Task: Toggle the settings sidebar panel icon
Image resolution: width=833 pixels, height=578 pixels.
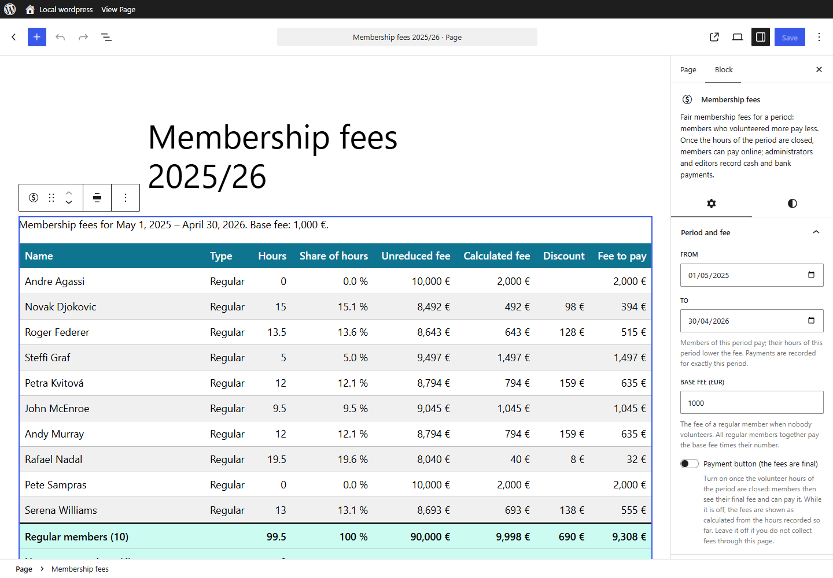Action: pyautogui.click(x=761, y=37)
